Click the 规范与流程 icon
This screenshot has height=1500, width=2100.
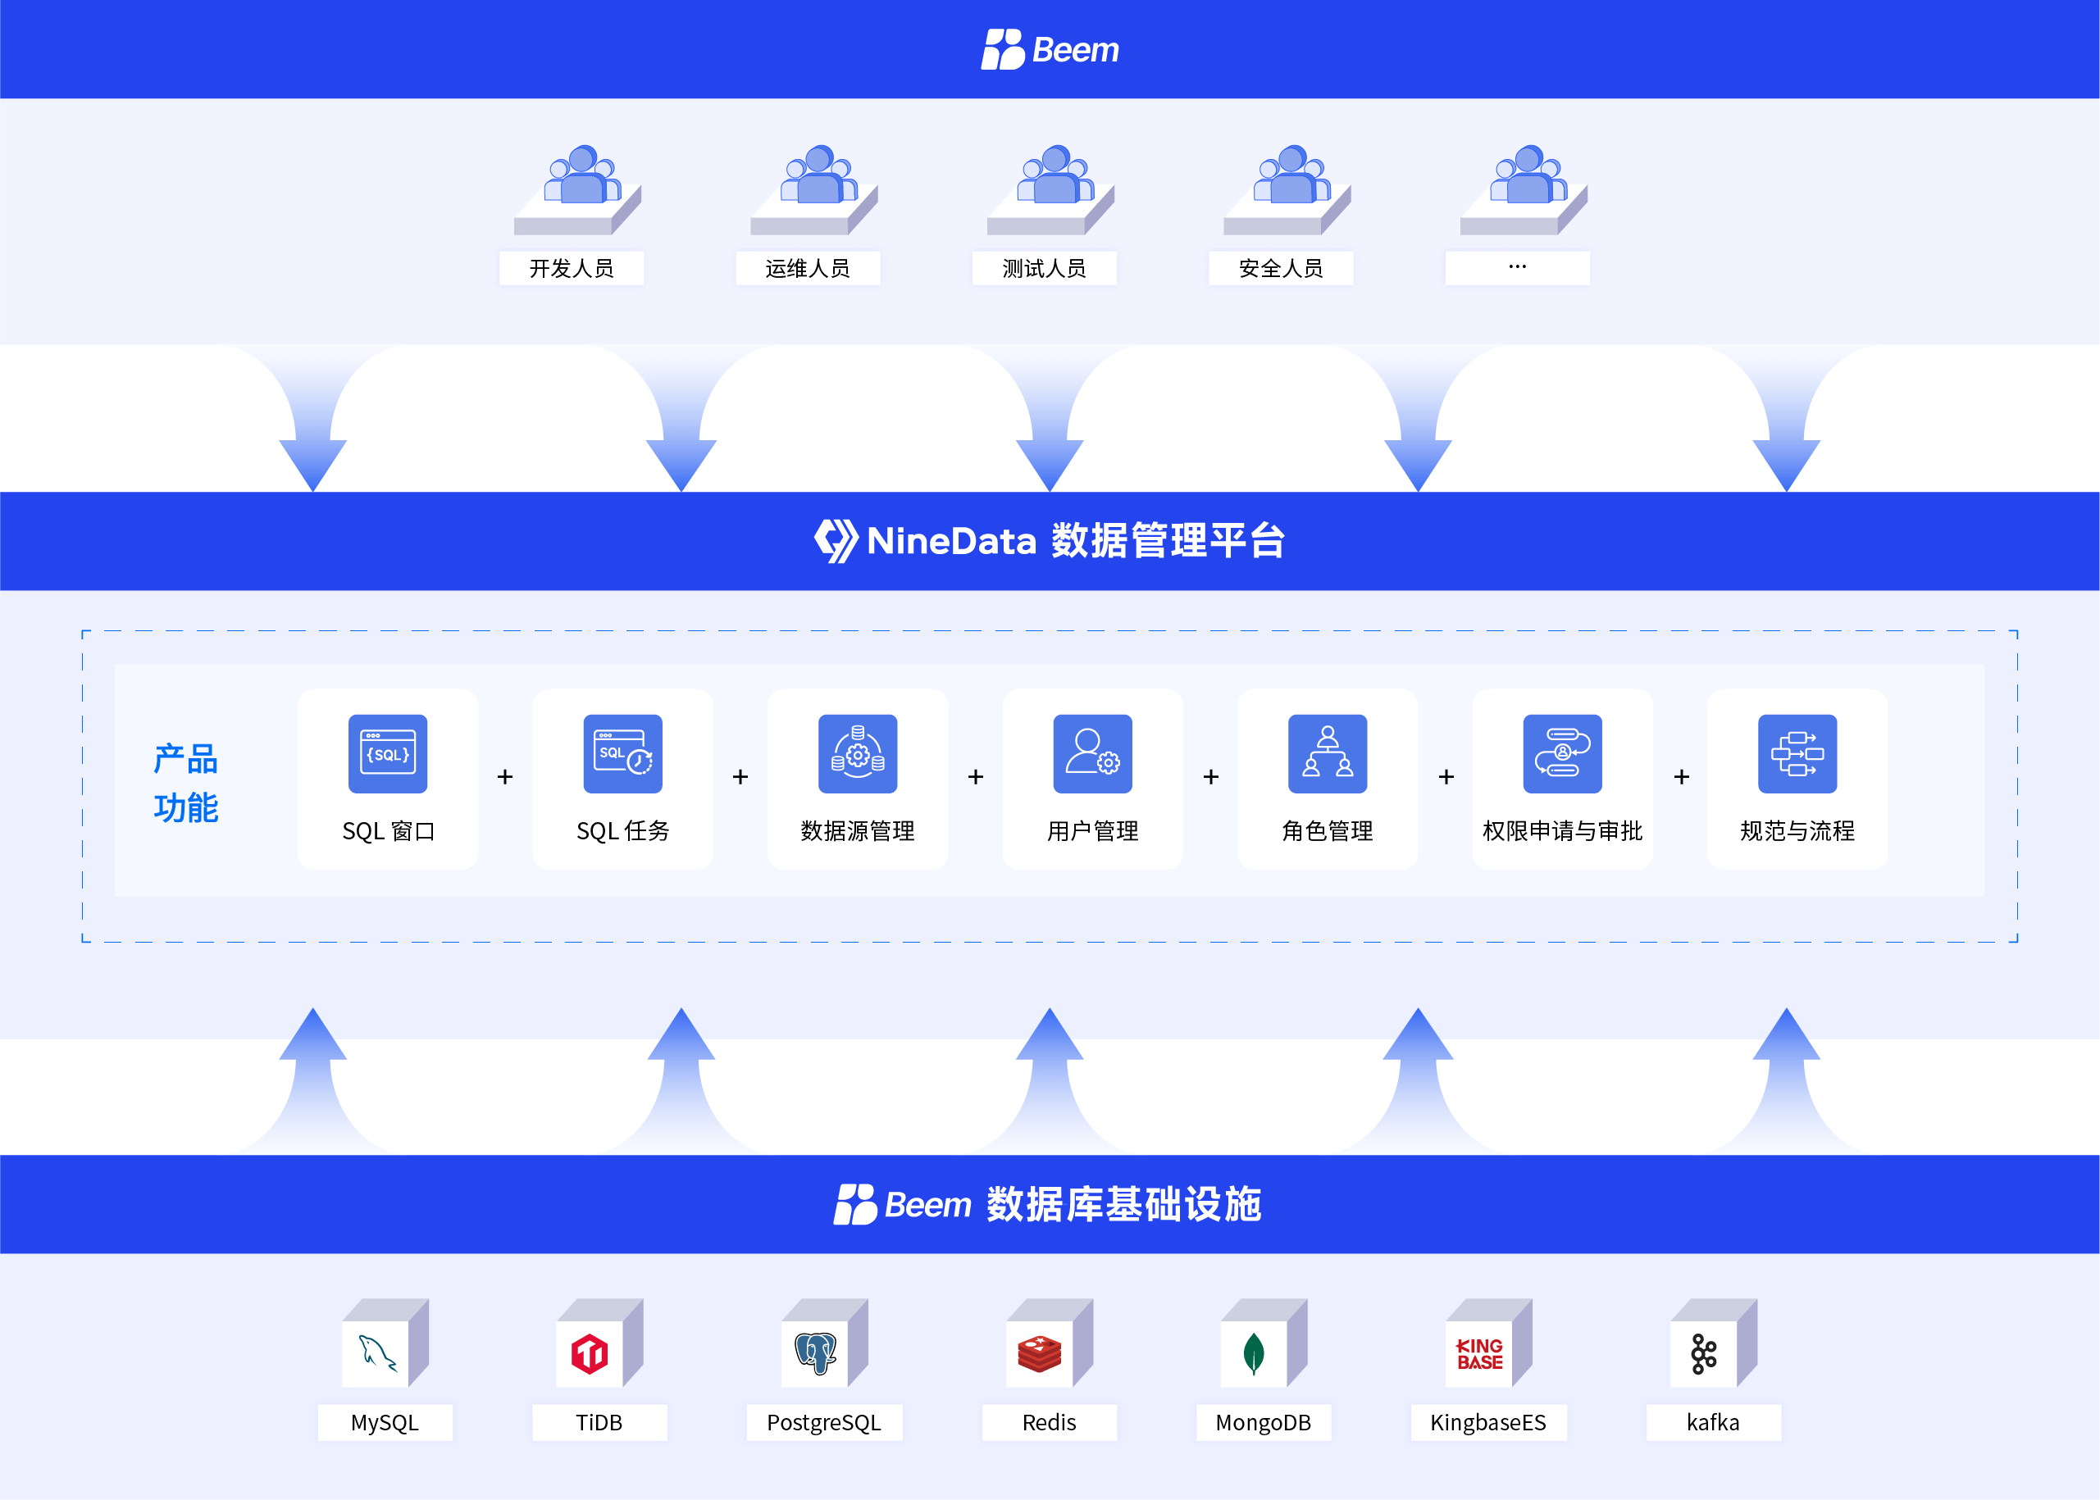1797,754
